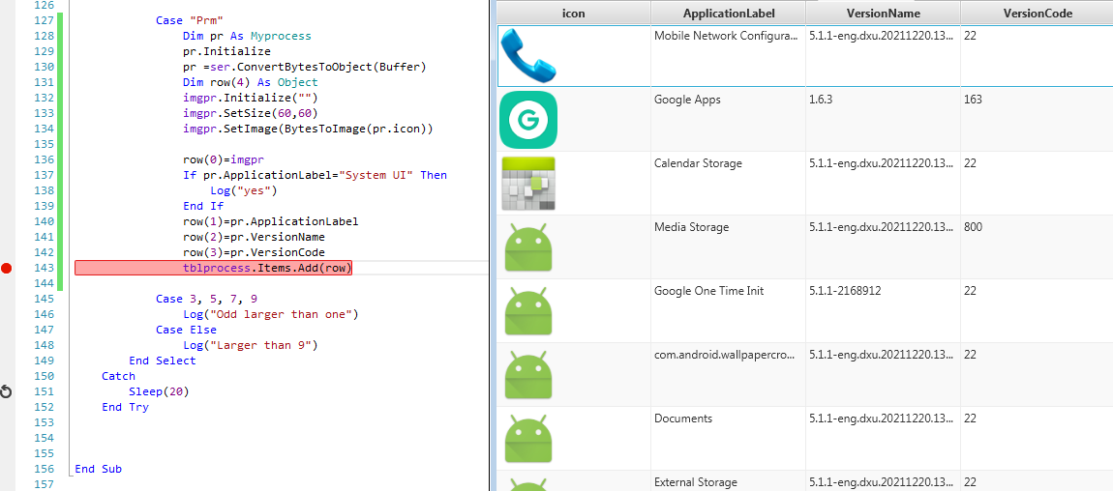Image resolution: width=1113 pixels, height=491 pixels.
Task: Click the Log("Larger than 9") line
Action: tap(251, 345)
